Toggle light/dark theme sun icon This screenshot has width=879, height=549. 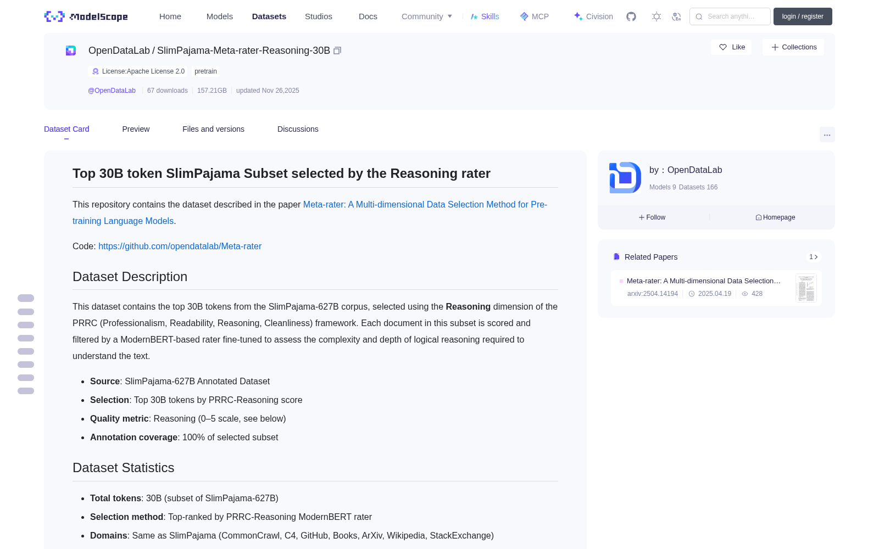tap(657, 16)
